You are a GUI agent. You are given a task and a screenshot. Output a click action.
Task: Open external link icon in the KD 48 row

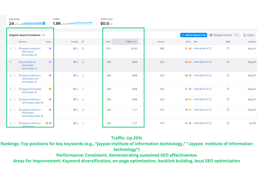[210, 110]
